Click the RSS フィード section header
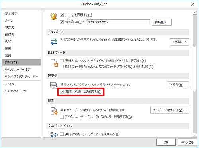 click(117, 53)
